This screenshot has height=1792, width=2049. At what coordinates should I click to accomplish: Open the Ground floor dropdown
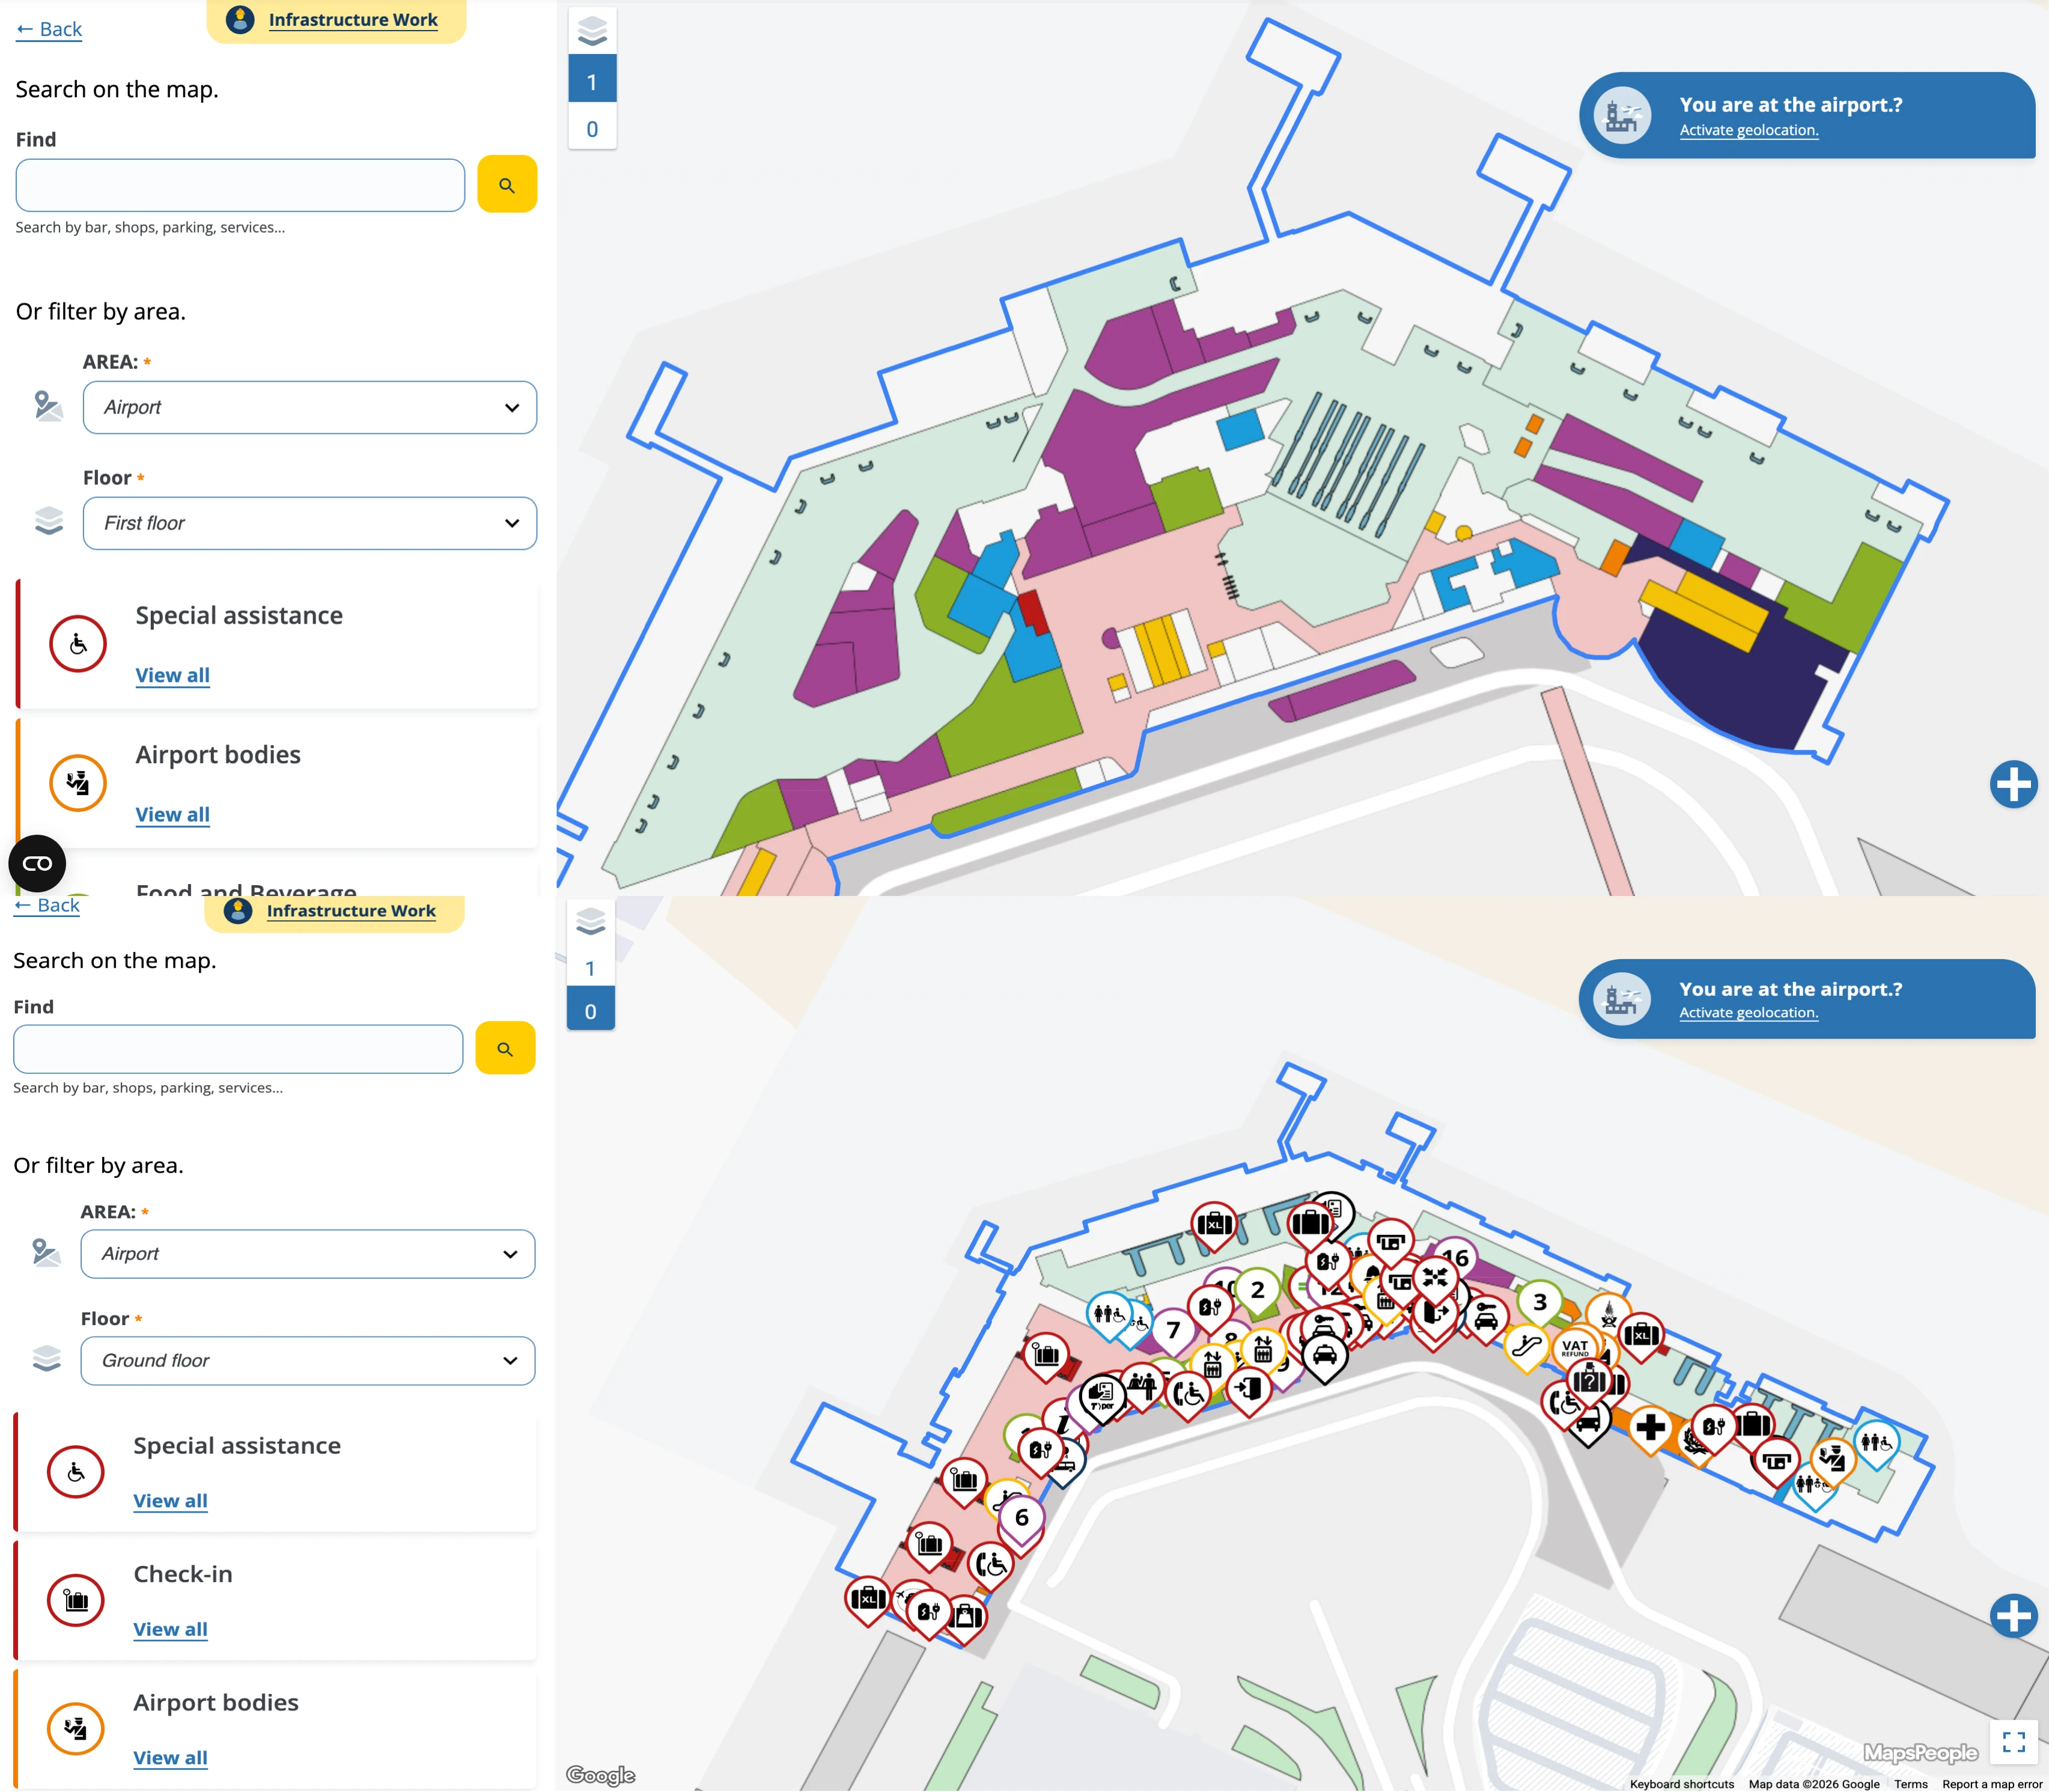[x=307, y=1360]
